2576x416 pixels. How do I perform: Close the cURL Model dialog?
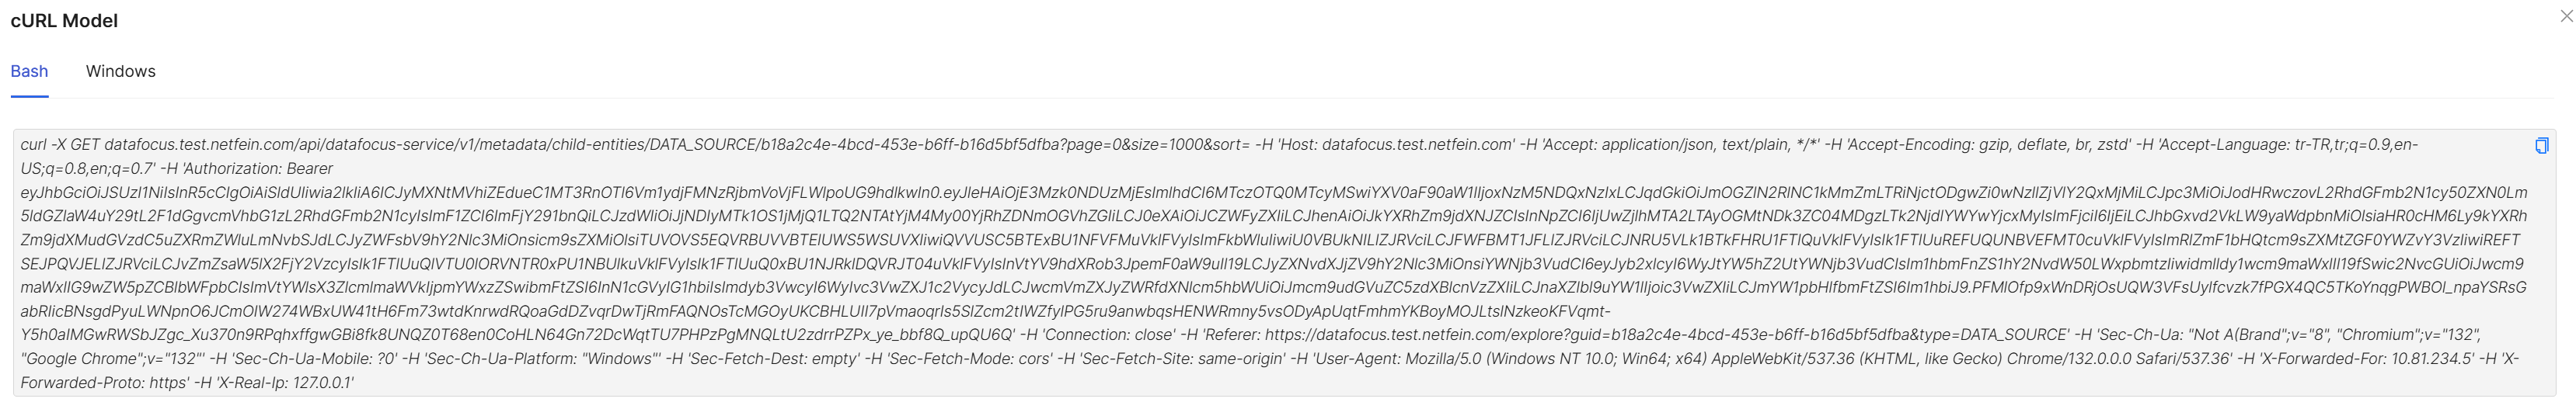pyautogui.click(x=2566, y=12)
